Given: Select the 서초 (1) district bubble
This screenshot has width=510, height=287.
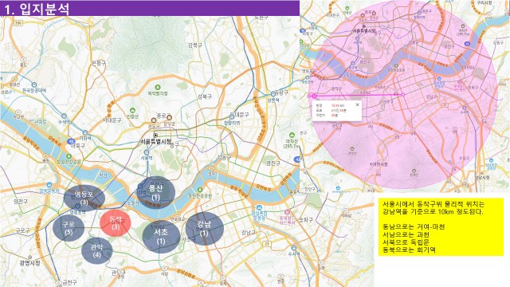Looking at the screenshot, I should [x=161, y=237].
